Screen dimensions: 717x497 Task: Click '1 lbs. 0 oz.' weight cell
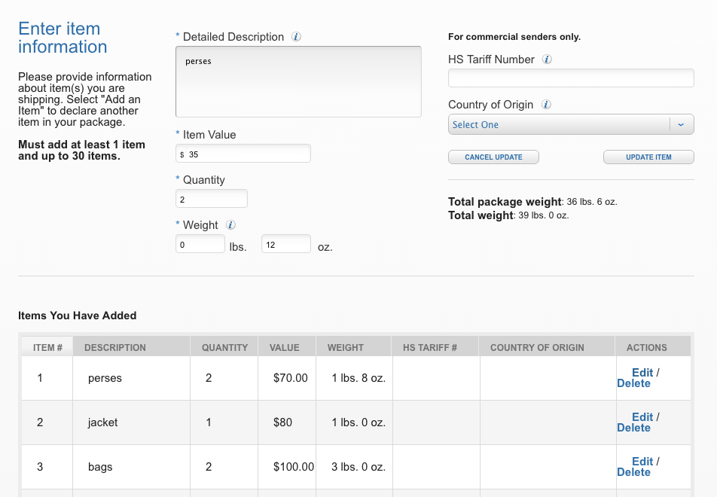(x=355, y=422)
